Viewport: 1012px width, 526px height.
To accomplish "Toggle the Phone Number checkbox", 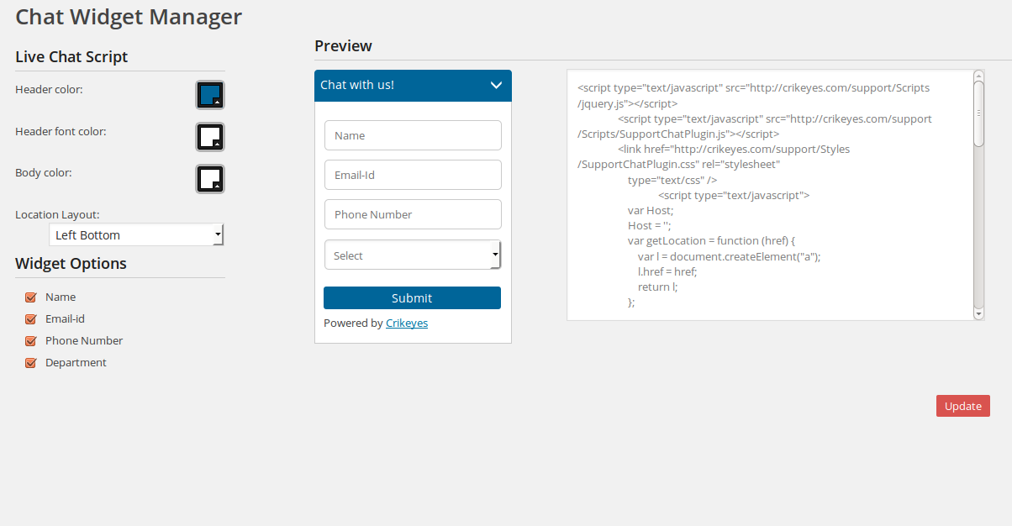I will coord(31,341).
